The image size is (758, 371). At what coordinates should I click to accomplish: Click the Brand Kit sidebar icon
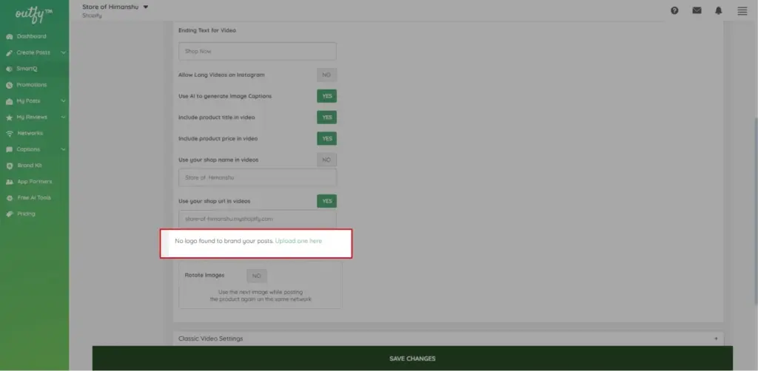(x=9, y=166)
